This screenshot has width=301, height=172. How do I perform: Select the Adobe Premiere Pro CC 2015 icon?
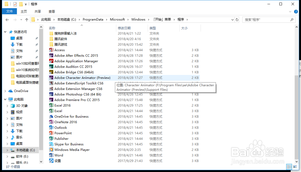51,100
